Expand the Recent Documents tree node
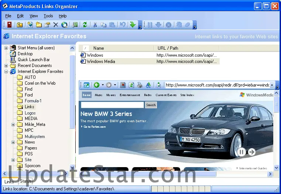 (x=6, y=66)
